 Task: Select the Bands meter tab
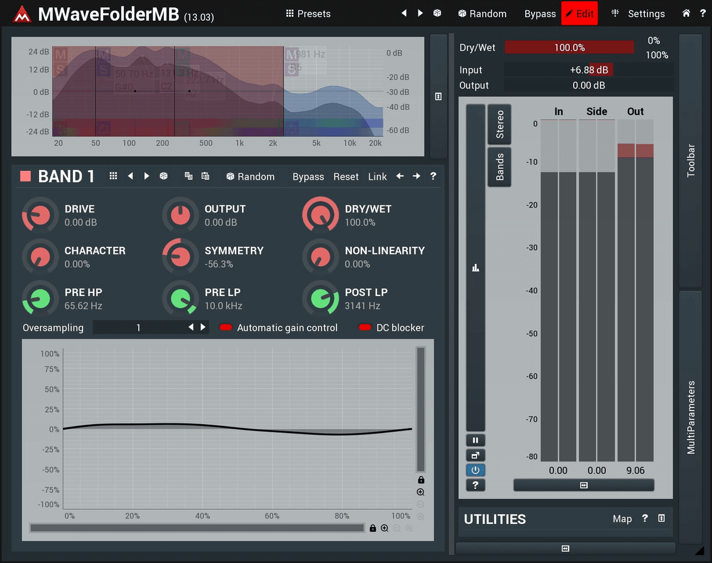500,167
